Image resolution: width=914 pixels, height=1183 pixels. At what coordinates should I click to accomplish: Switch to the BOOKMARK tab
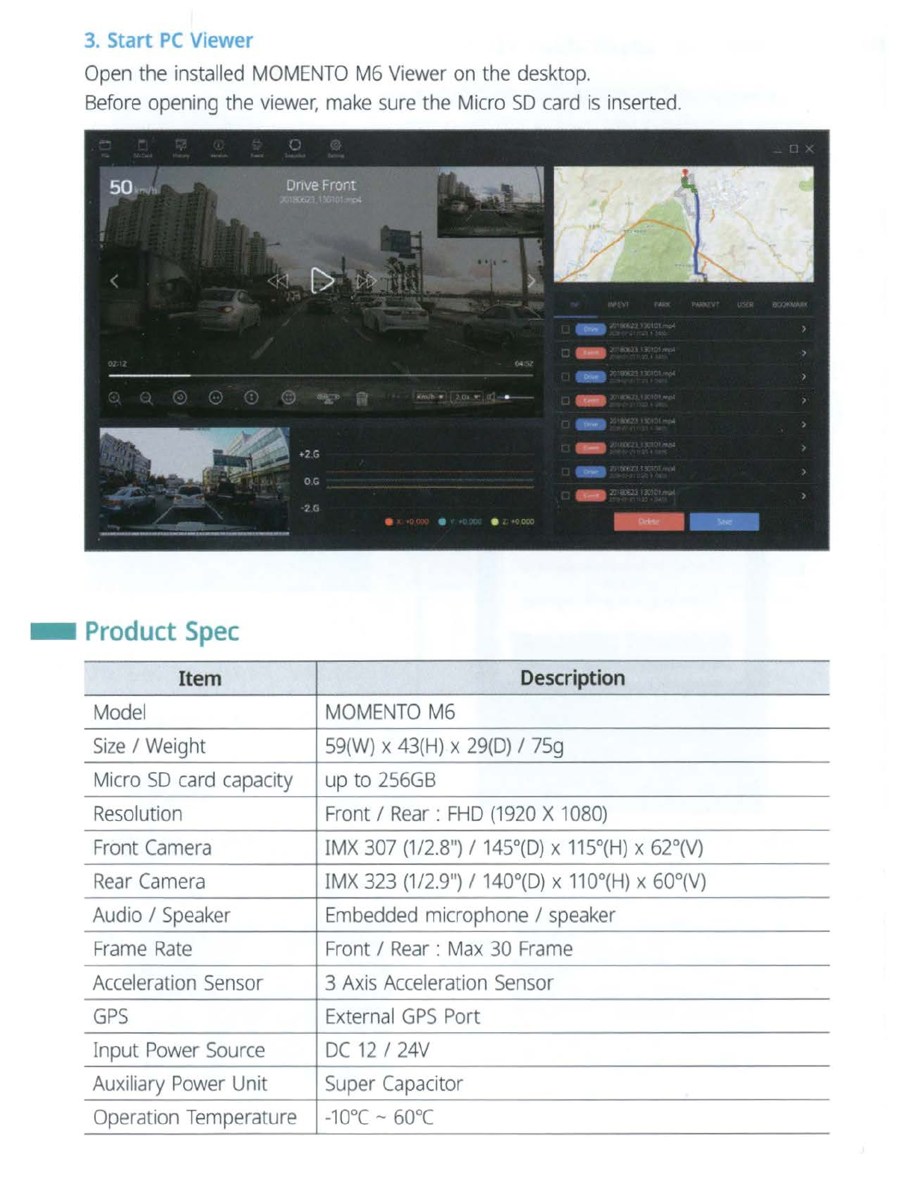[x=790, y=305]
